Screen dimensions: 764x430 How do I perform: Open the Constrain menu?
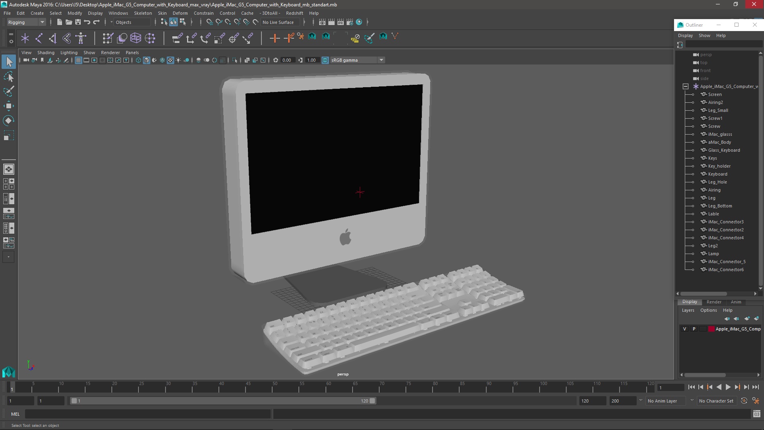click(x=204, y=13)
